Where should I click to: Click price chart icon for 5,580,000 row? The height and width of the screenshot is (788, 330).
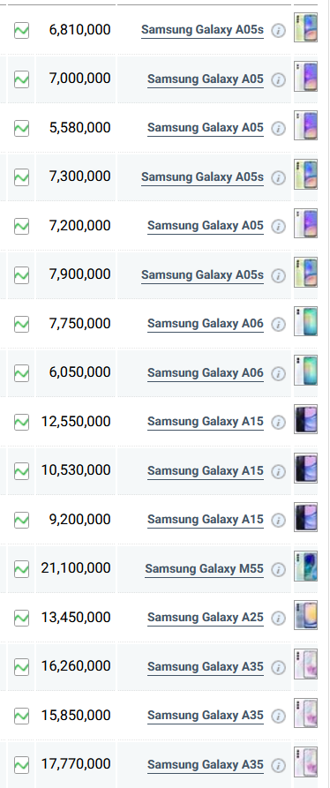click(21, 128)
